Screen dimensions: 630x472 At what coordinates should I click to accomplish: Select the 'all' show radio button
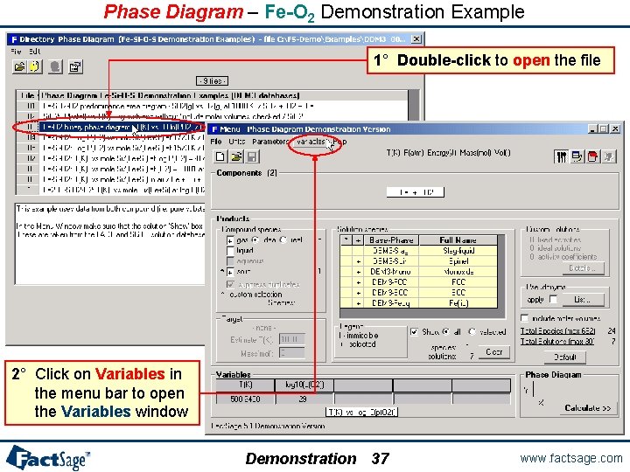pos(445,332)
